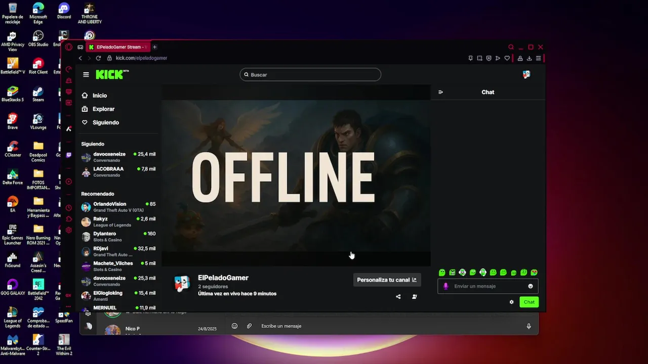Open the Discord desktop shortcut
Viewport: 648px width, 364px height.
click(64, 11)
